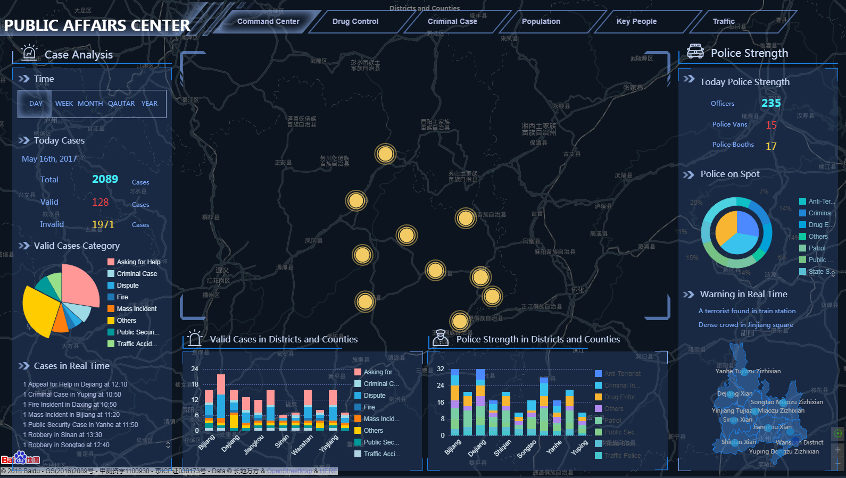Toggle Asking for Help legend in Valid Cases Category
The image size is (846, 478).
tap(138, 262)
